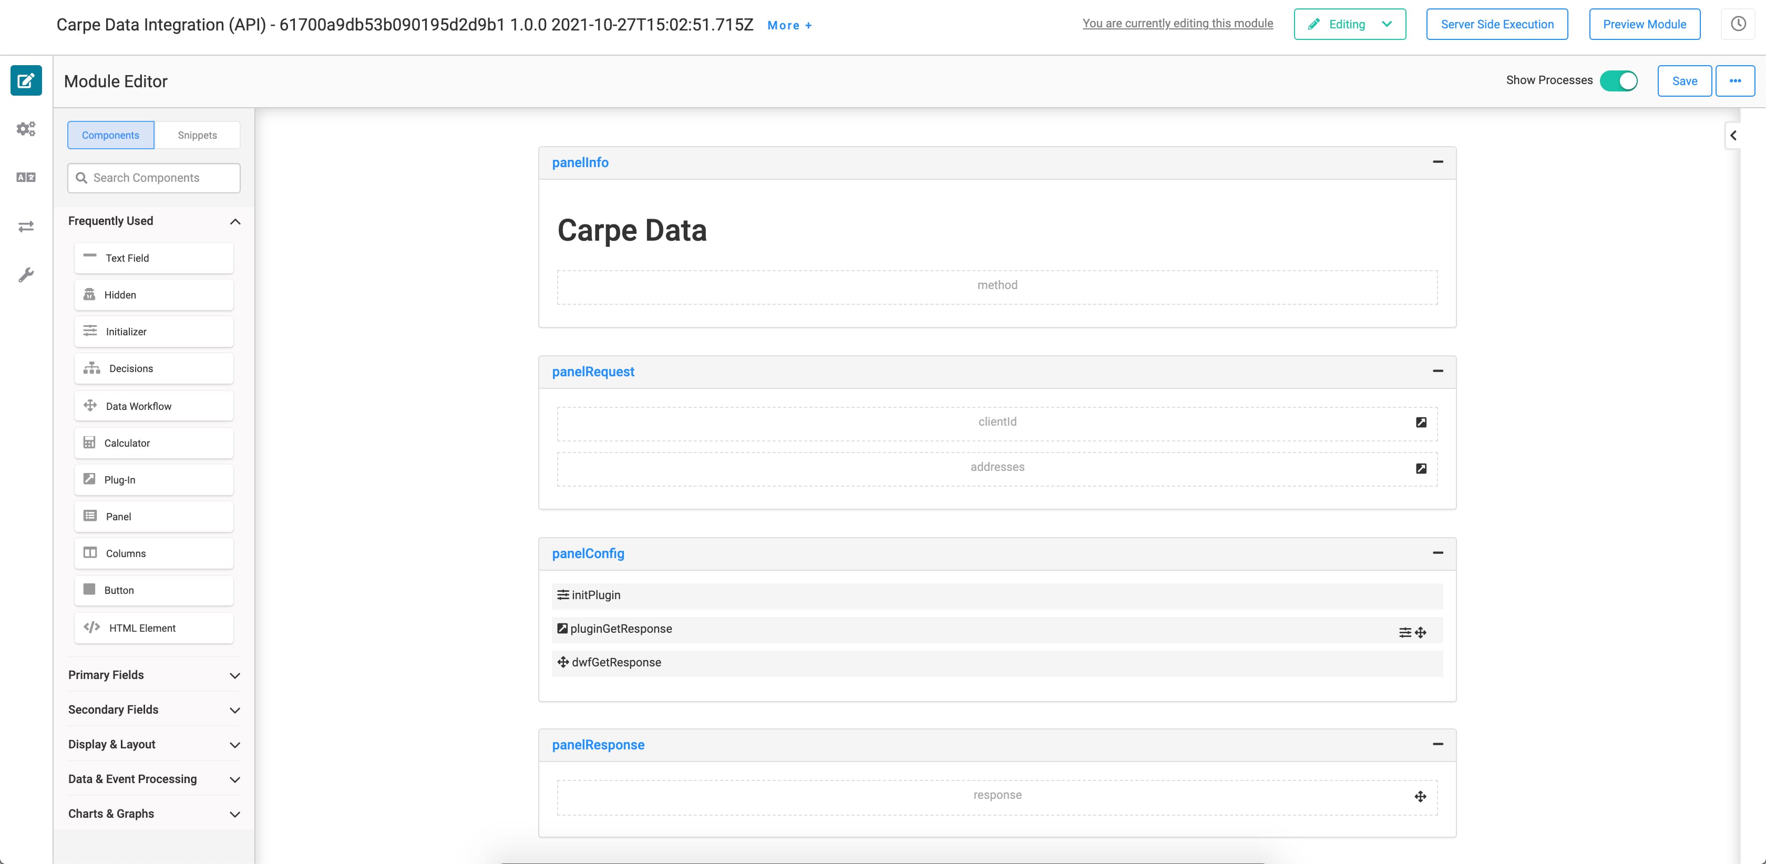Select the Initializer component

click(153, 332)
